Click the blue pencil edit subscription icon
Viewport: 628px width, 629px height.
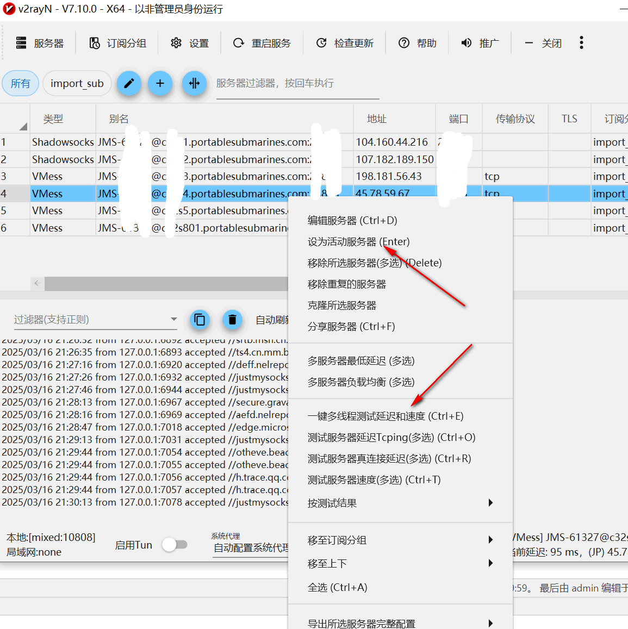(129, 83)
